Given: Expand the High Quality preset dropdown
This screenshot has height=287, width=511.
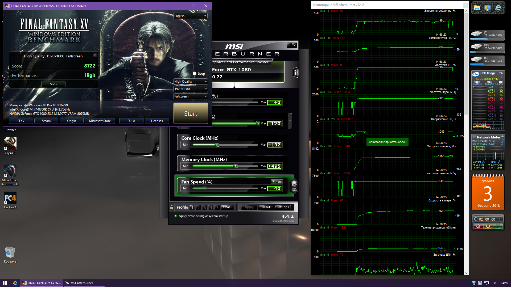Looking at the screenshot, I should point(190,82).
